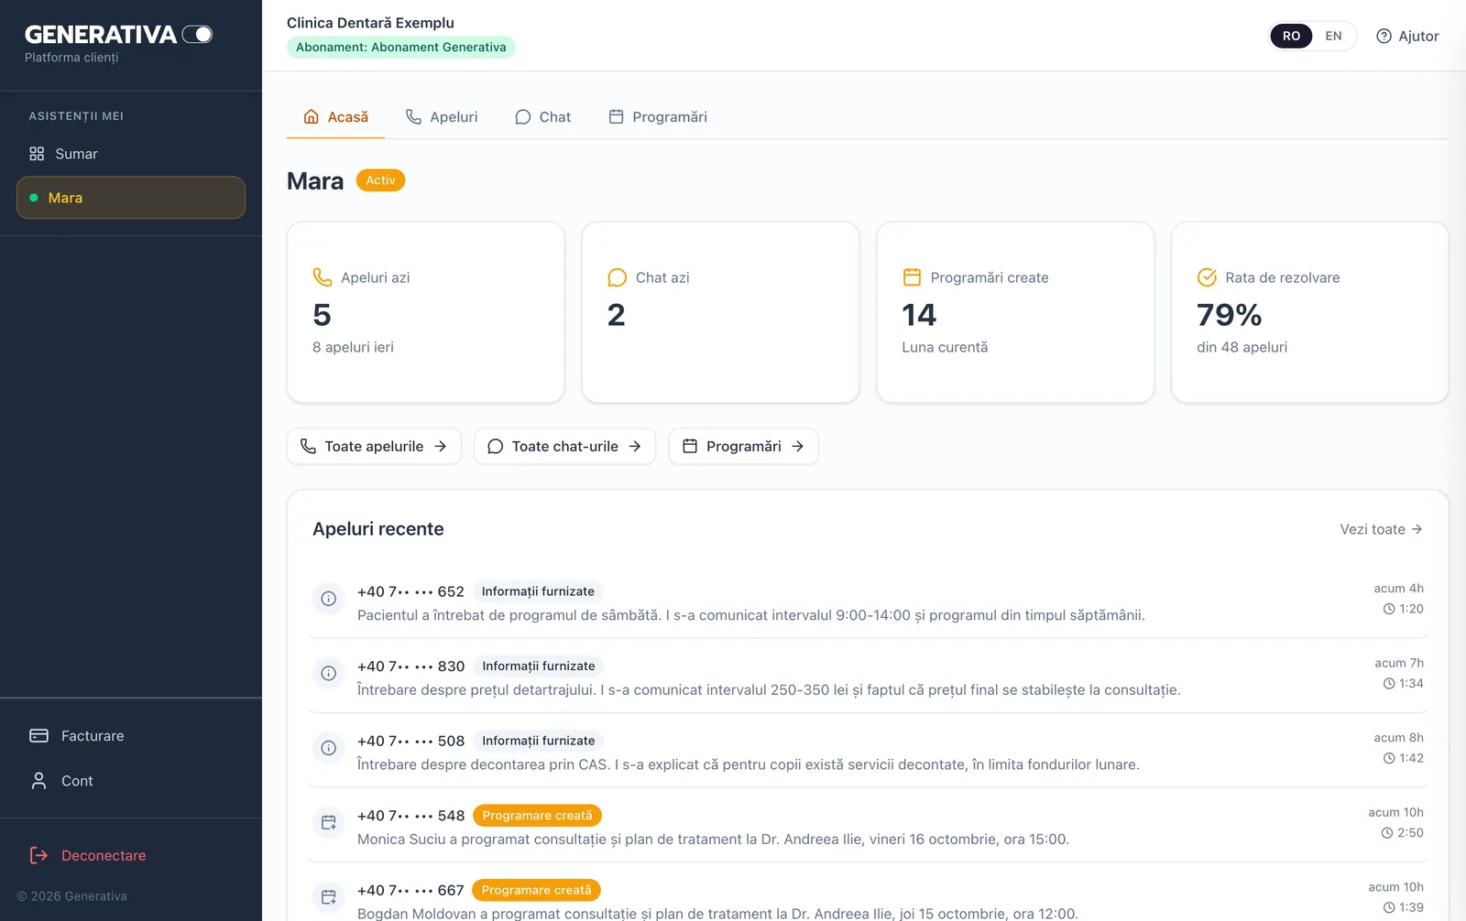This screenshot has height=921, width=1466.
Task: Switch to the Acasă tab
Action: pyautogui.click(x=335, y=117)
